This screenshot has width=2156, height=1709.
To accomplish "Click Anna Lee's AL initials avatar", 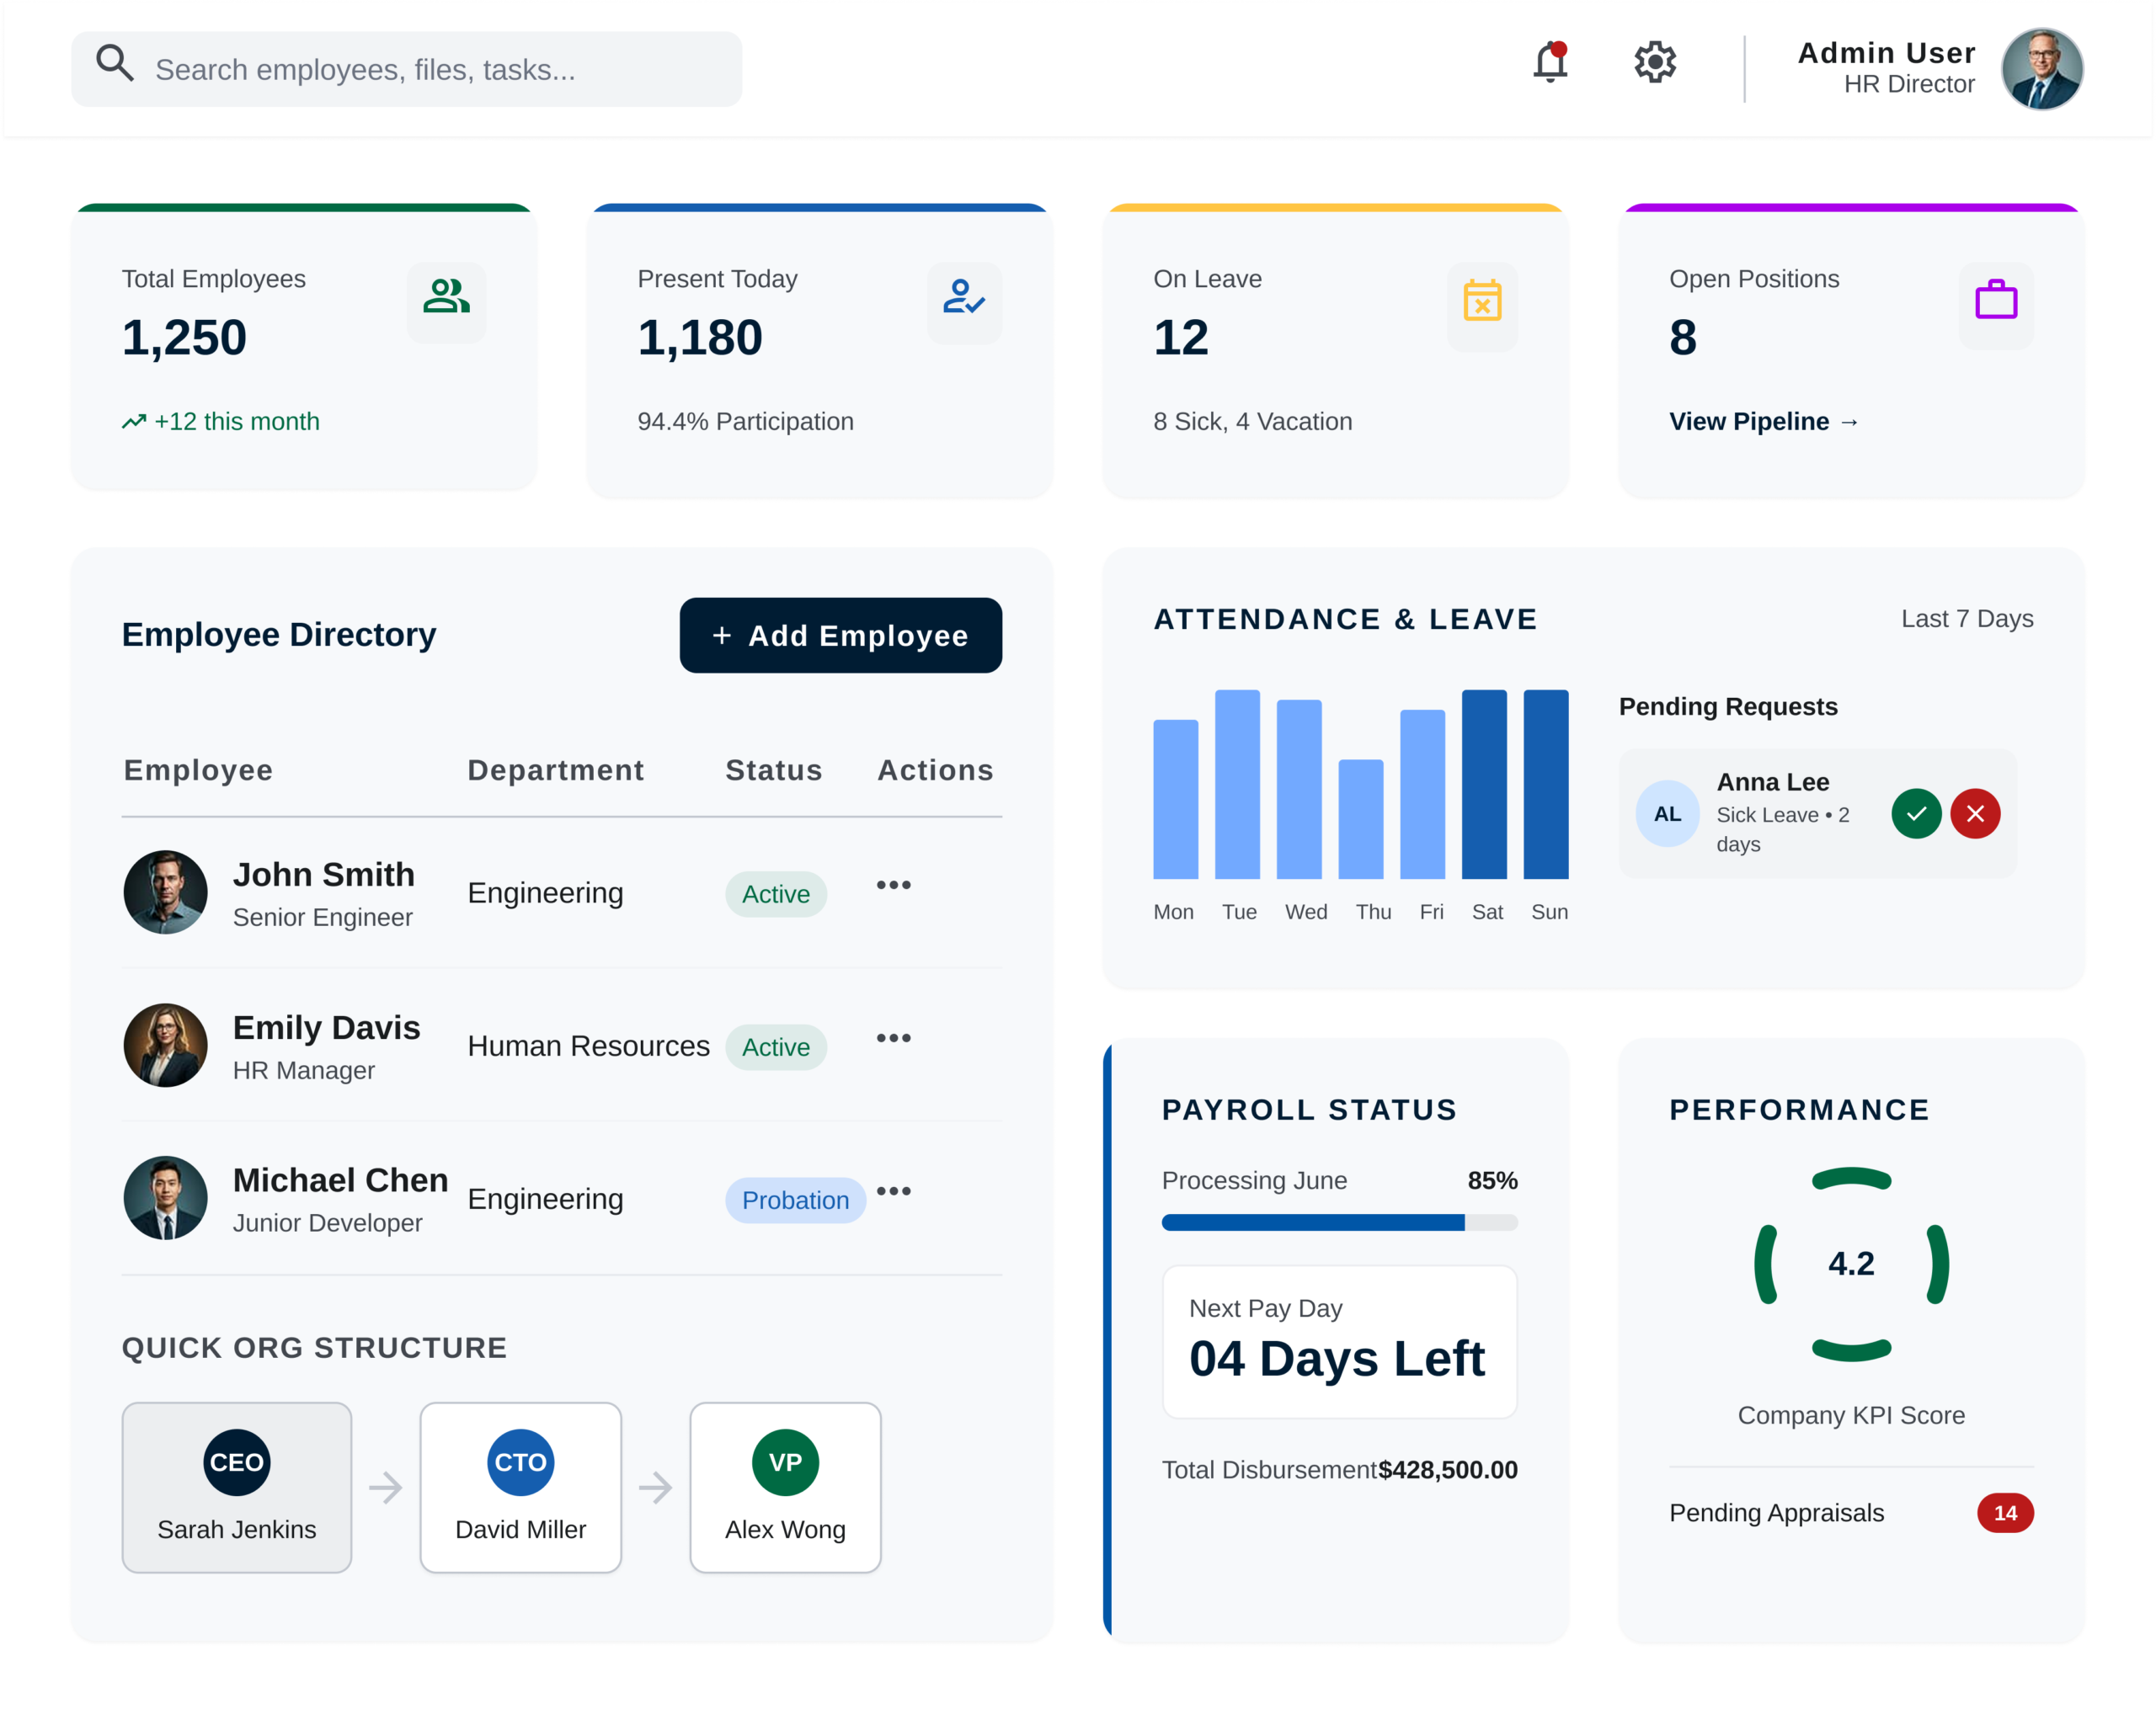I will click(x=1667, y=813).
